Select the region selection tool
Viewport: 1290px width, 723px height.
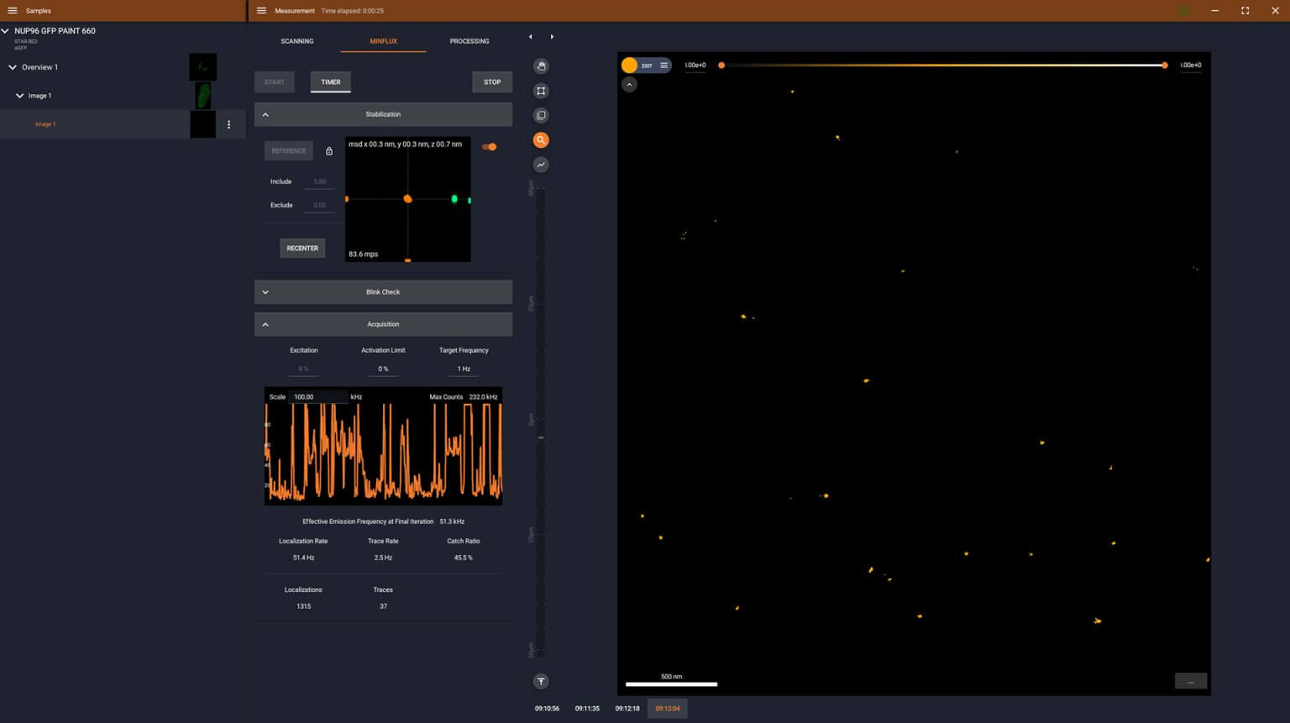(x=541, y=91)
